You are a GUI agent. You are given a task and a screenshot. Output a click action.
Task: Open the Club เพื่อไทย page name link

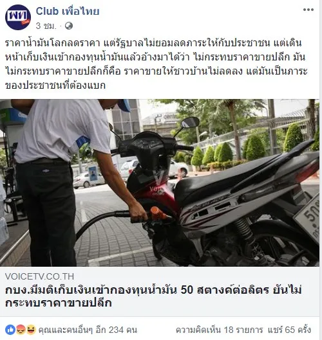(68, 12)
